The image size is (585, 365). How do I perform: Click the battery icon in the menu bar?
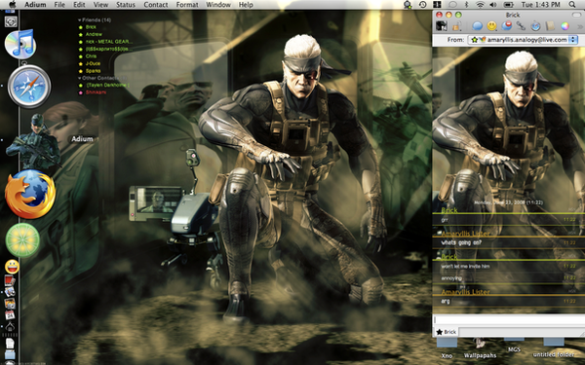509,5
